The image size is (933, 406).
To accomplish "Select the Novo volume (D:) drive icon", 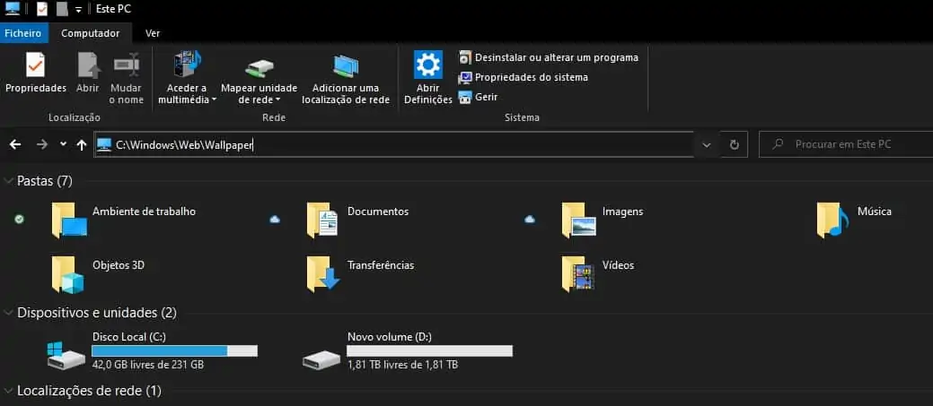I will (x=321, y=359).
